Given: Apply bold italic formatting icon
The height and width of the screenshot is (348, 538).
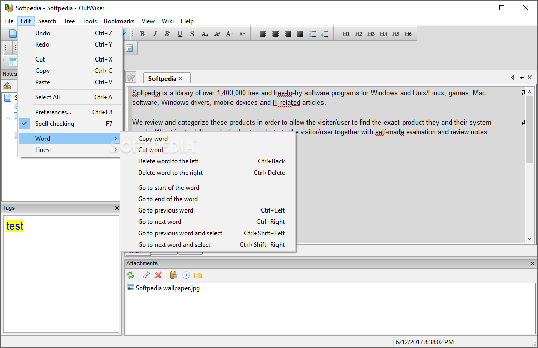Looking at the screenshot, I should point(167,34).
